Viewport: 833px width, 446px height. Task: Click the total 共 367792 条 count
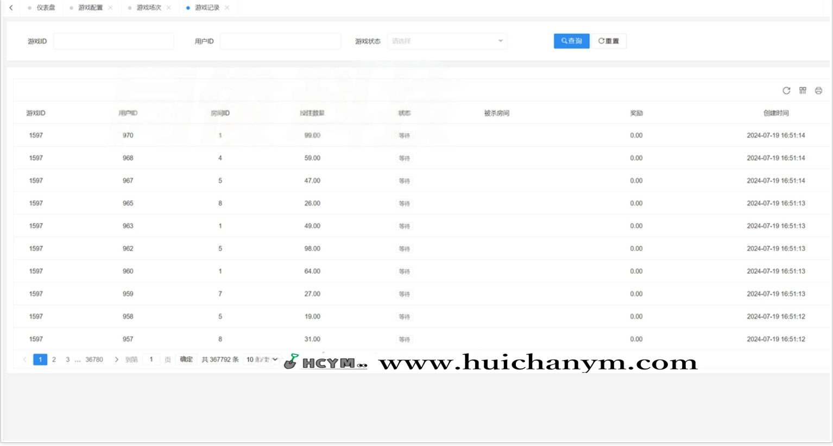coord(220,360)
